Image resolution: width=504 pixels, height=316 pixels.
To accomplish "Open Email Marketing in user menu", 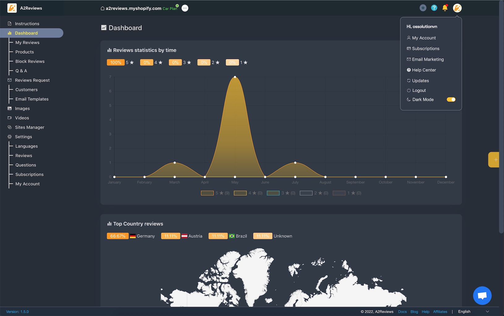I will tap(428, 59).
